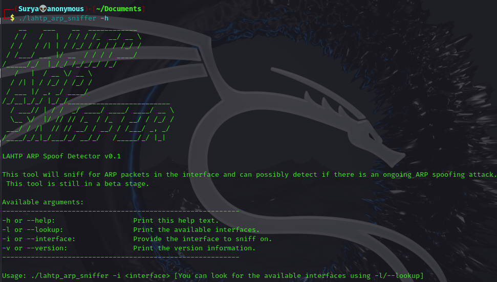The image size is (497, 282).
Task: Click the ./lahtp_arp_sniffer command text
Action: point(57,18)
